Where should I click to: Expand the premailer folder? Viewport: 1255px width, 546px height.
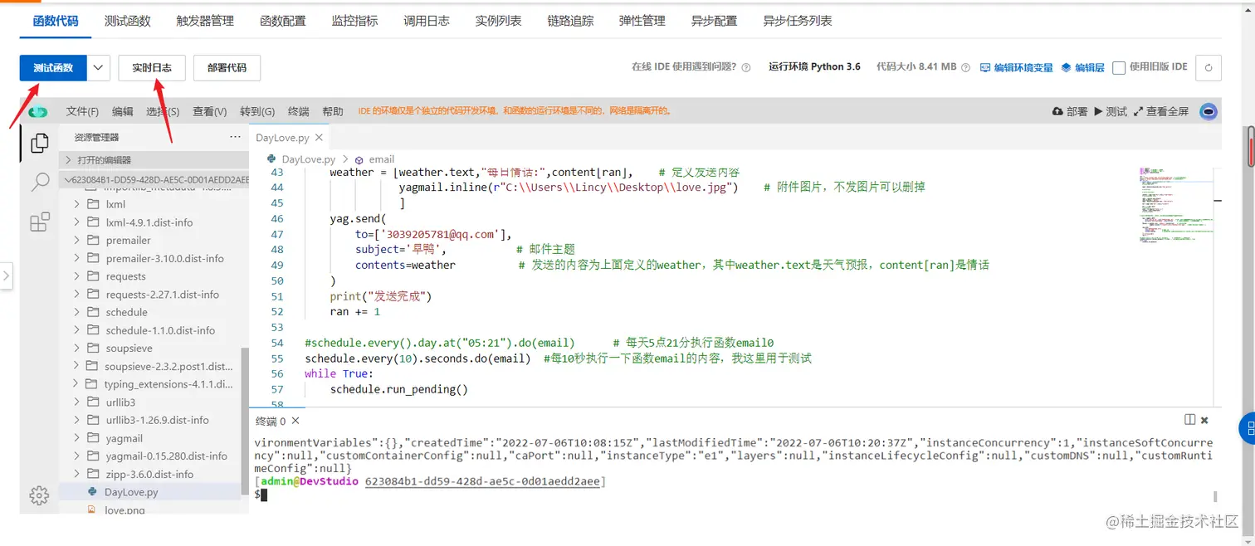pos(128,240)
